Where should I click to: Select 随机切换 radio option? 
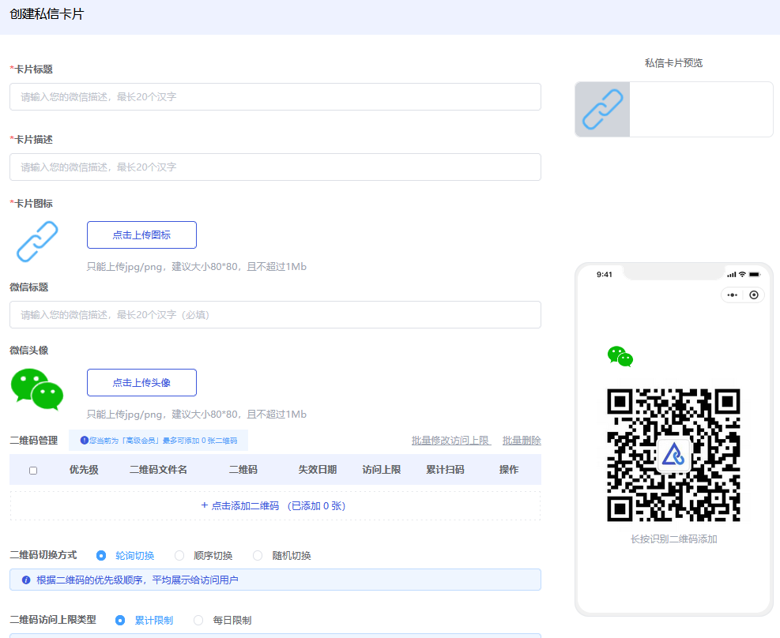(x=258, y=556)
